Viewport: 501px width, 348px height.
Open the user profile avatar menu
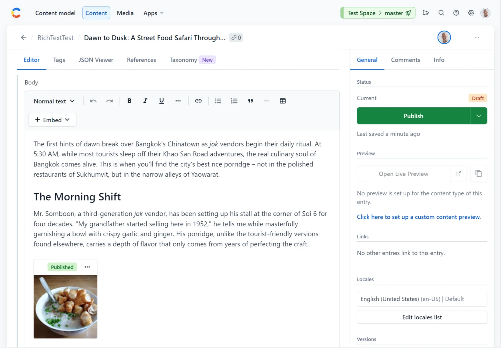(485, 13)
